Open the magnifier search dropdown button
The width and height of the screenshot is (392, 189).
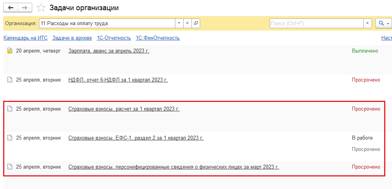click(384, 24)
